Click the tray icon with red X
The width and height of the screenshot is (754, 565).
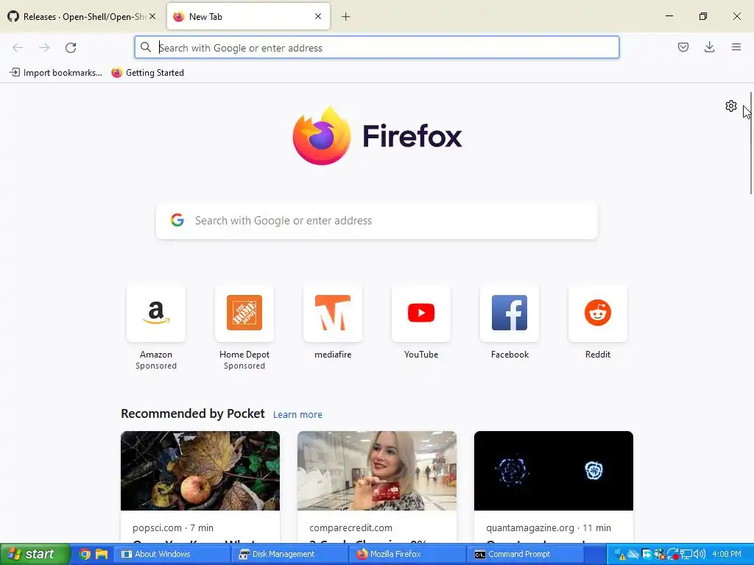[x=660, y=555]
